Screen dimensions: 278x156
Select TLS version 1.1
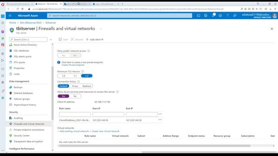pyautogui.click(x=75, y=76)
